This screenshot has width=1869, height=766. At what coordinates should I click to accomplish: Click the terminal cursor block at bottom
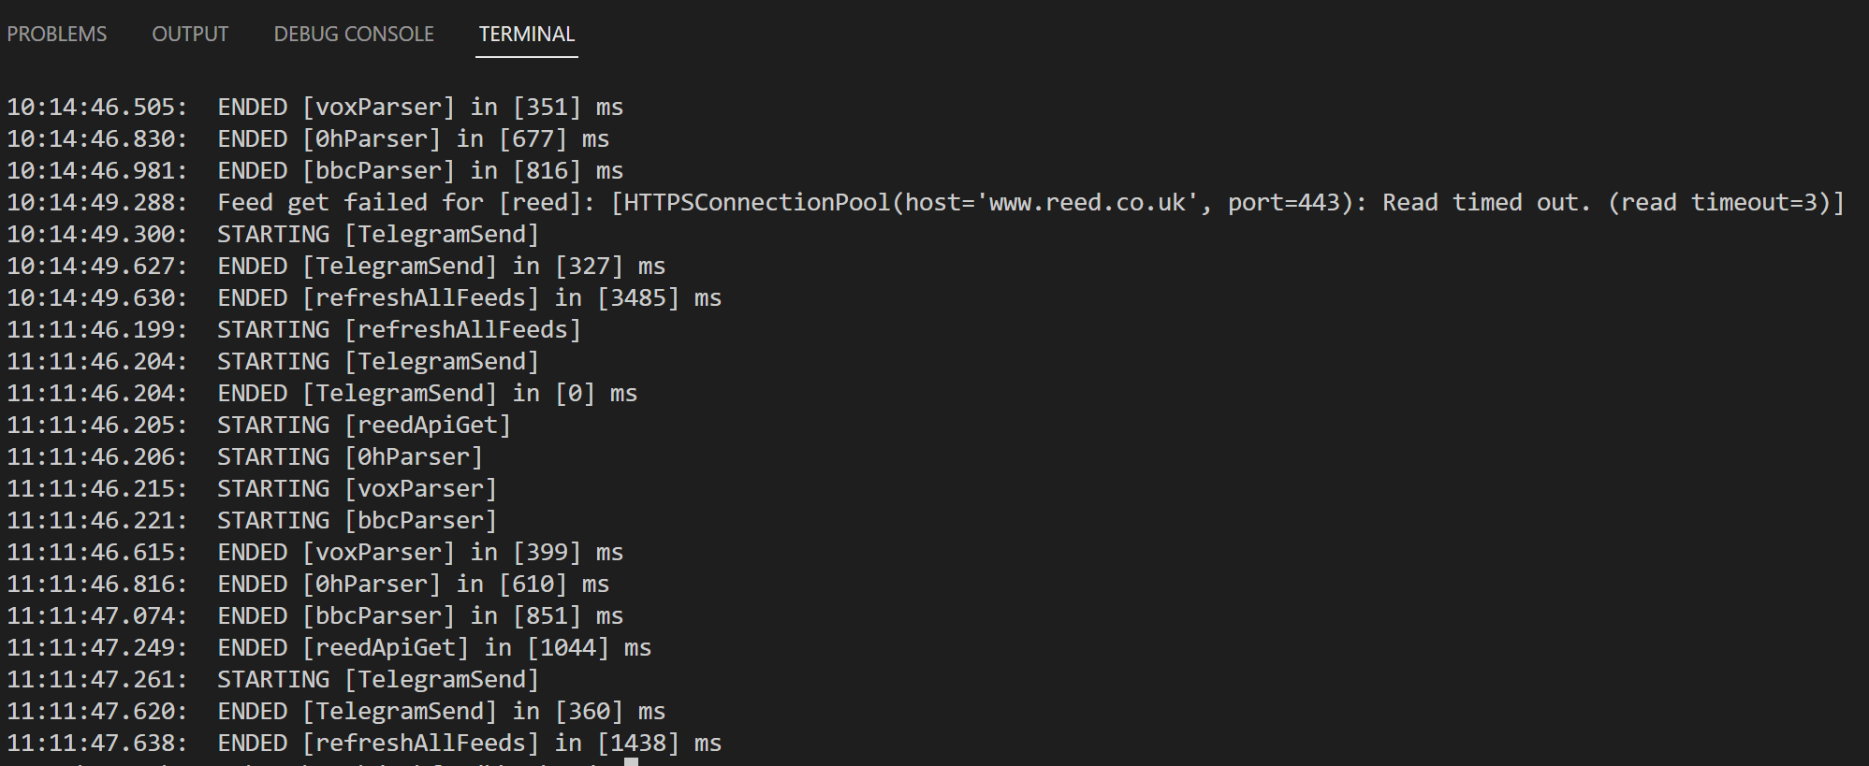(x=632, y=761)
